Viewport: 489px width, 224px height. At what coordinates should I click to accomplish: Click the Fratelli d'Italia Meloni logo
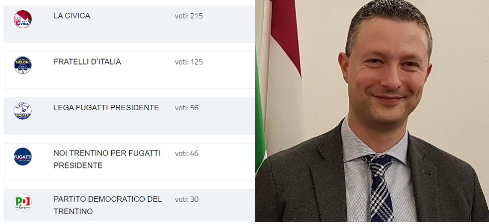[23, 65]
